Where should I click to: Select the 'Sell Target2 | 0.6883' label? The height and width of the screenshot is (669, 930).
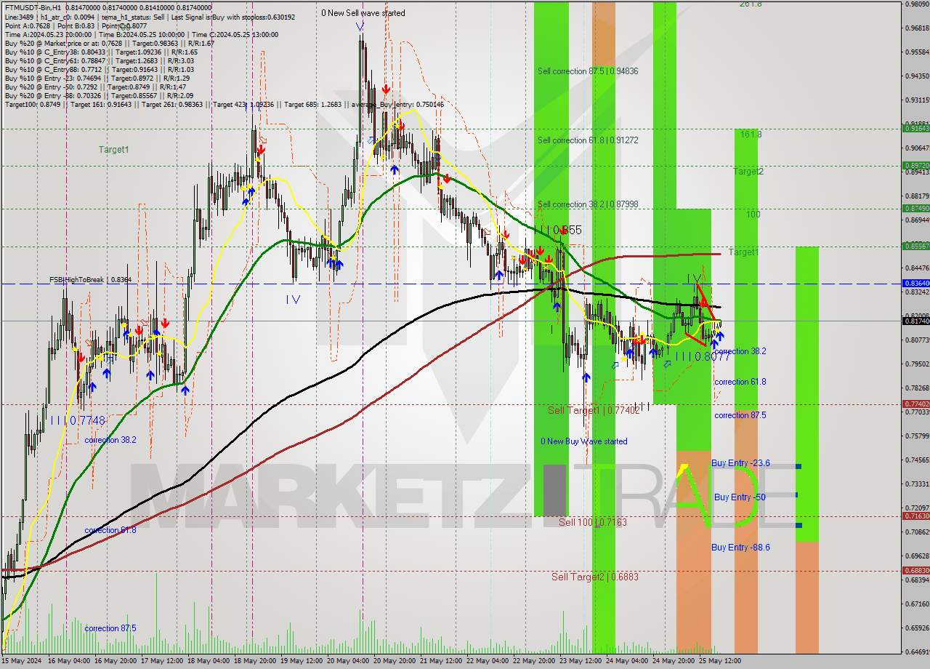click(594, 577)
